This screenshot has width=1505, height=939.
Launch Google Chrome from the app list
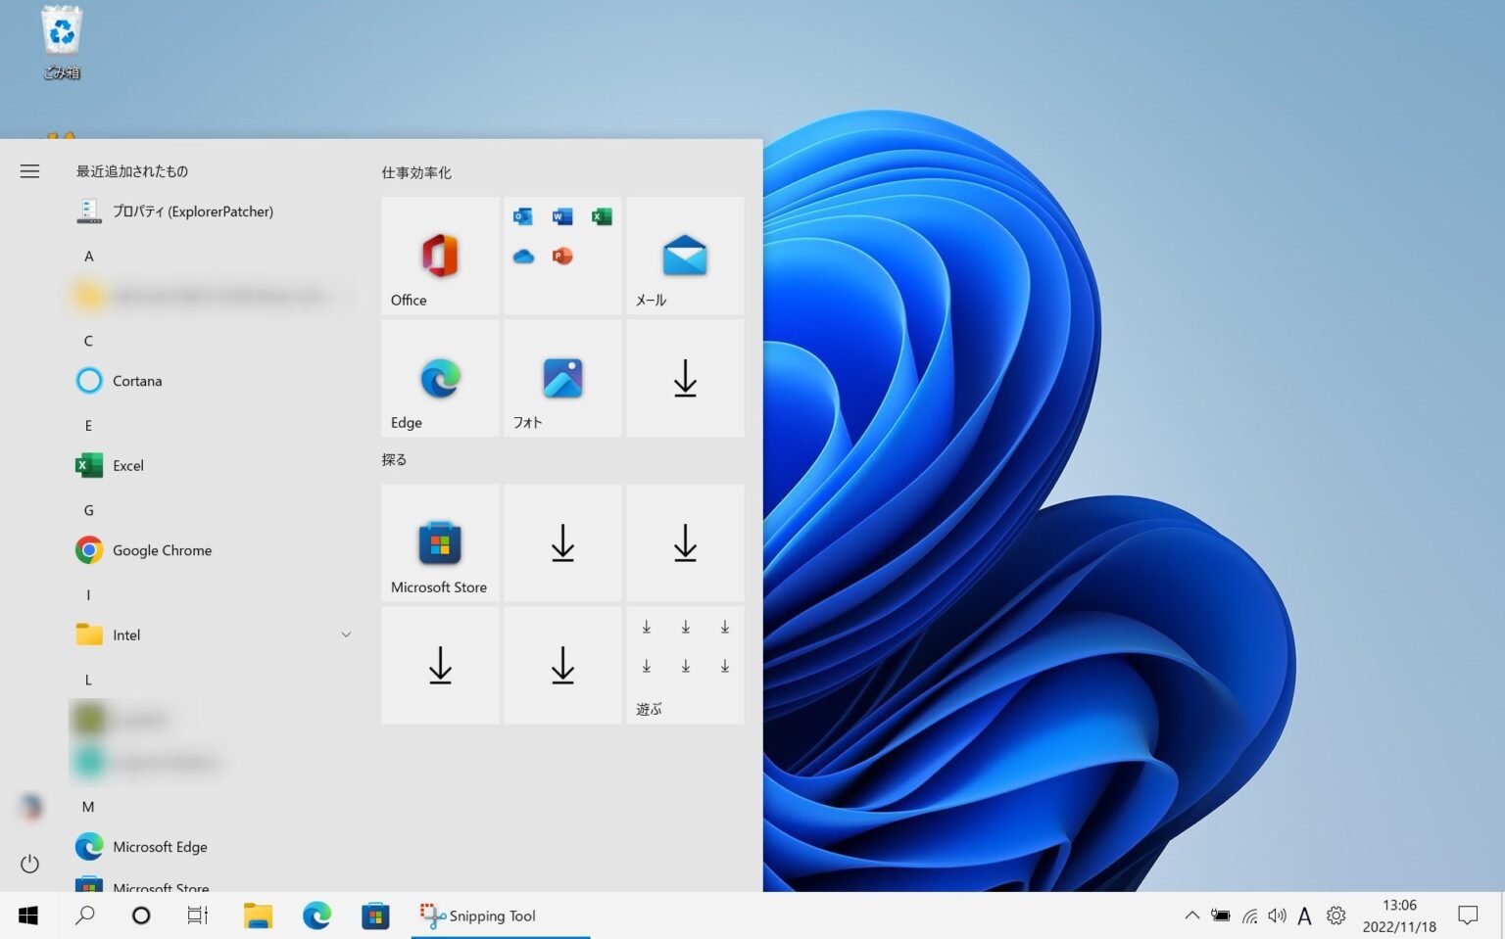[x=162, y=550]
